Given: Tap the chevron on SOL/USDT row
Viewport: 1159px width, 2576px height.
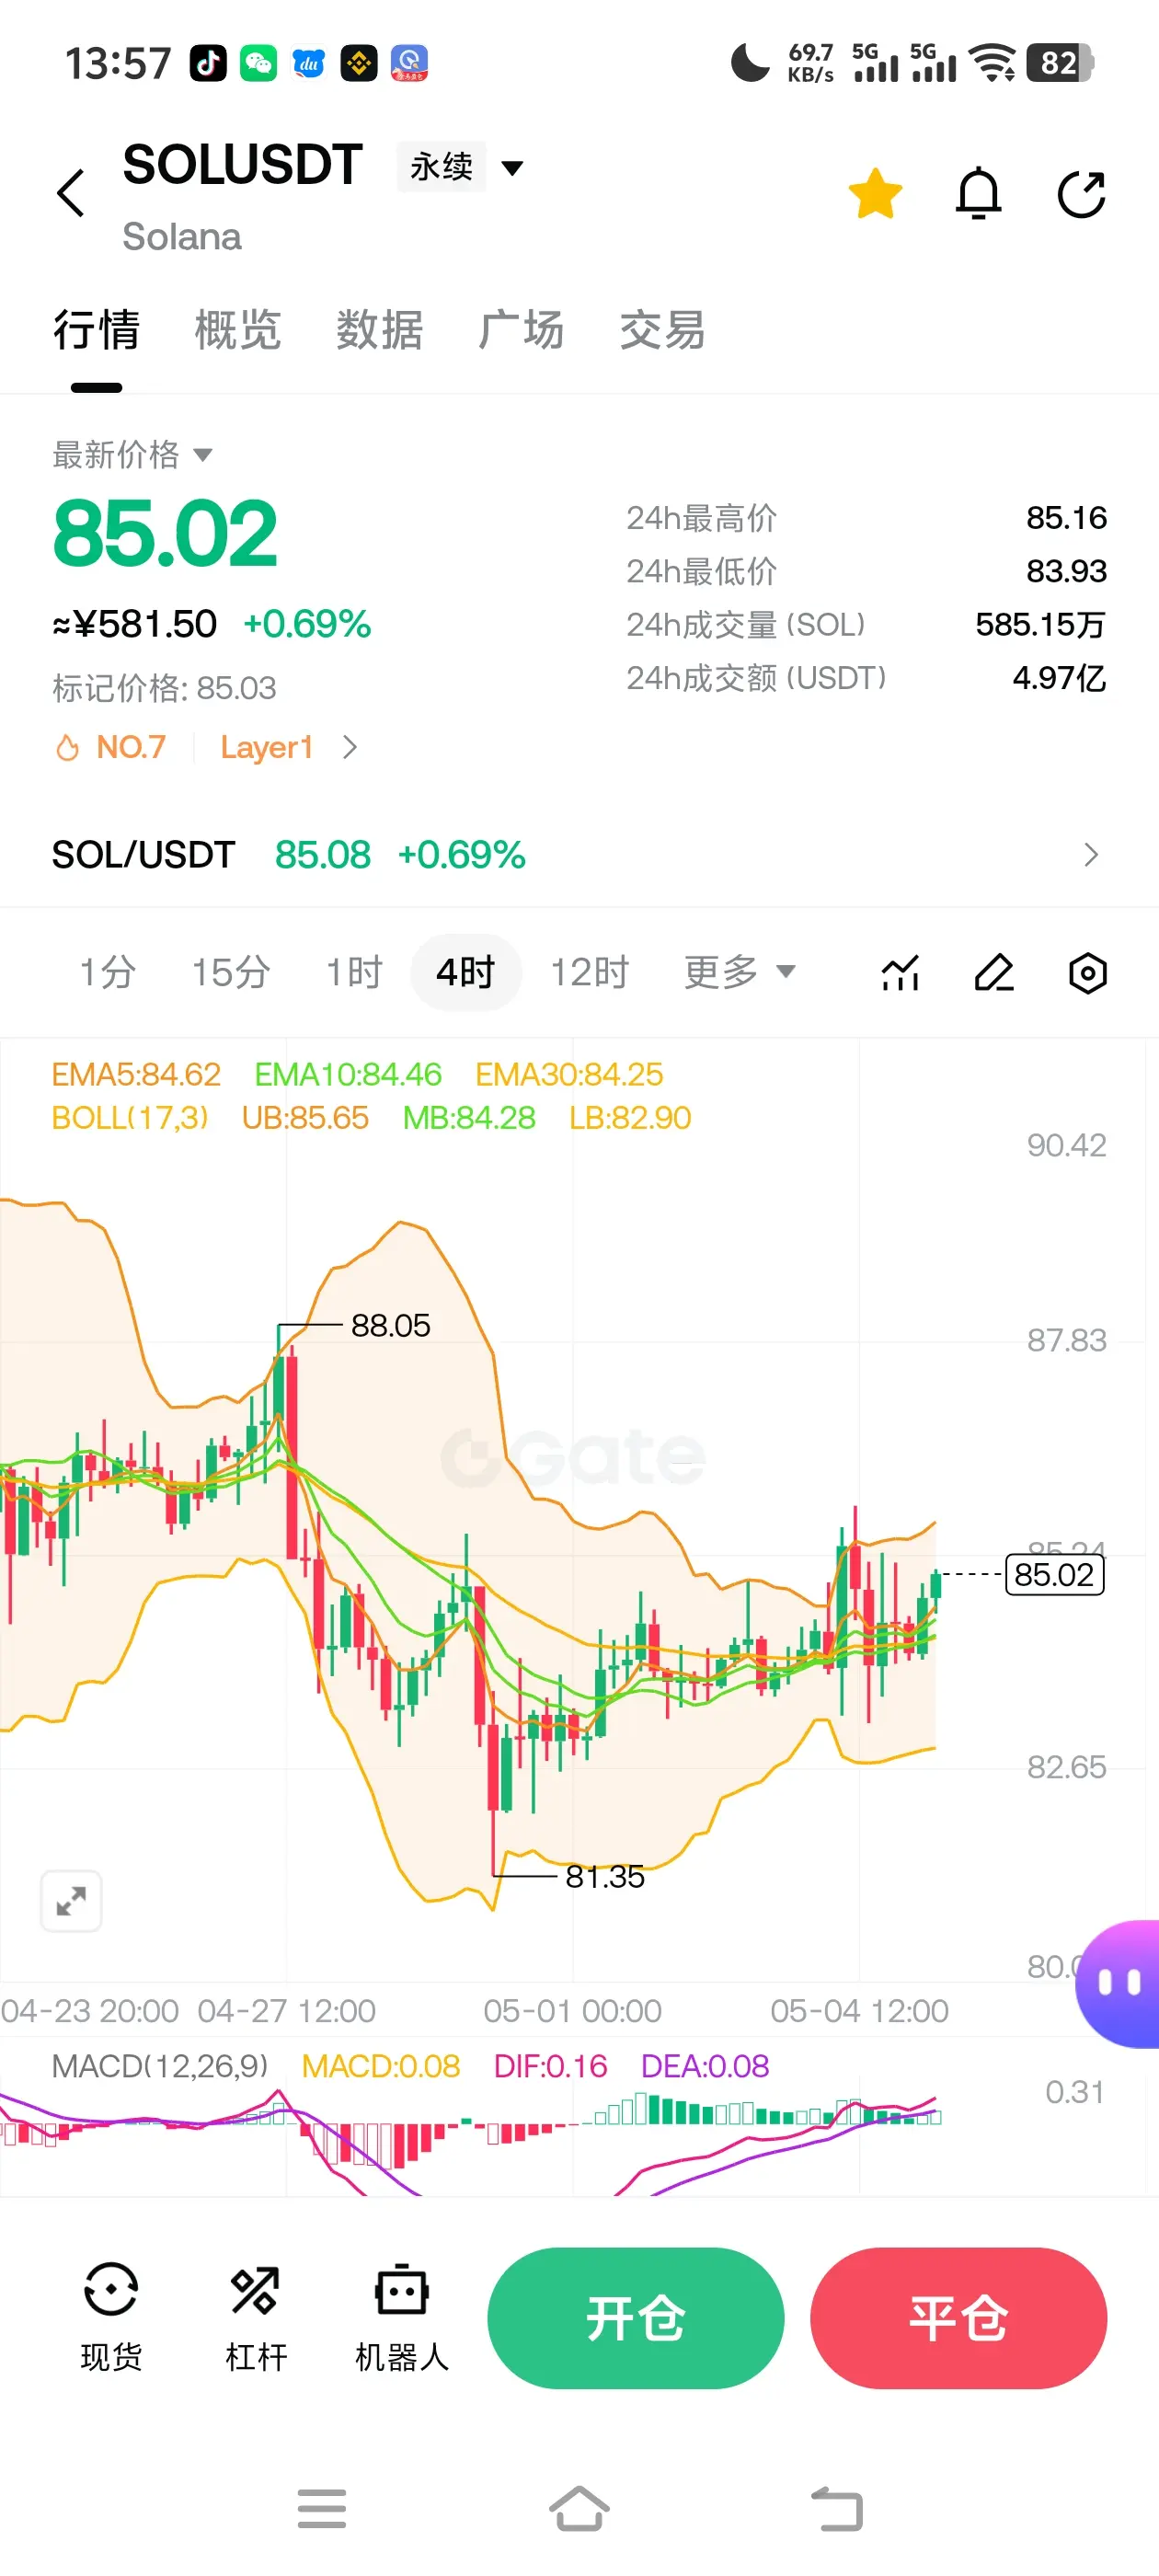Looking at the screenshot, I should [x=1091, y=855].
